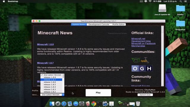
Task: Toggle the Version dropdown arrow
Action: (63, 95)
